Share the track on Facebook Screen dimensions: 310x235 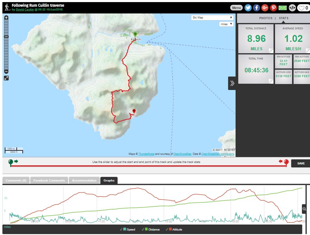click(256, 8)
